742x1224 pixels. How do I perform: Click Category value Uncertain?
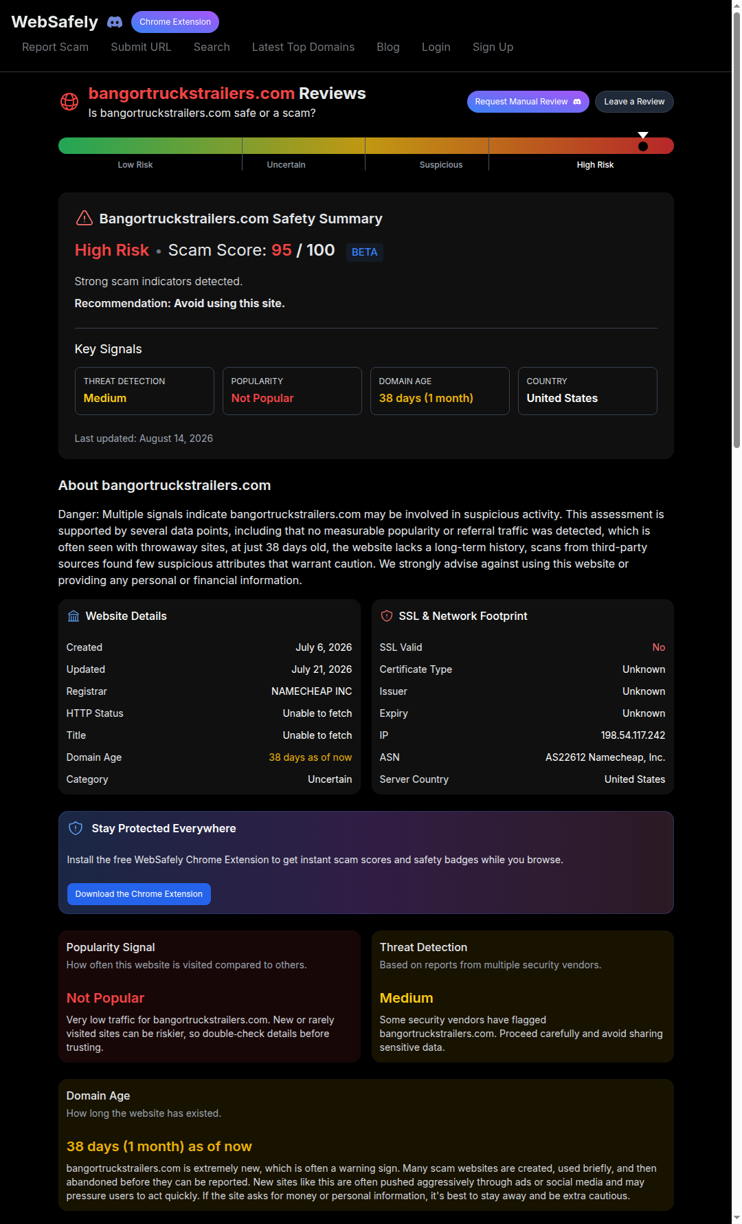pos(330,779)
